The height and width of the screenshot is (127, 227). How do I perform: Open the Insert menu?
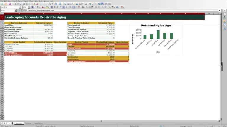pos(14,1)
